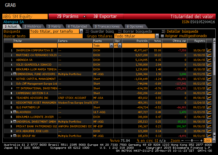Viewport: 218px width, 155px height.
Task: Open chart icon for TEACHERS ADVISORS INC row
Action: (209, 98)
